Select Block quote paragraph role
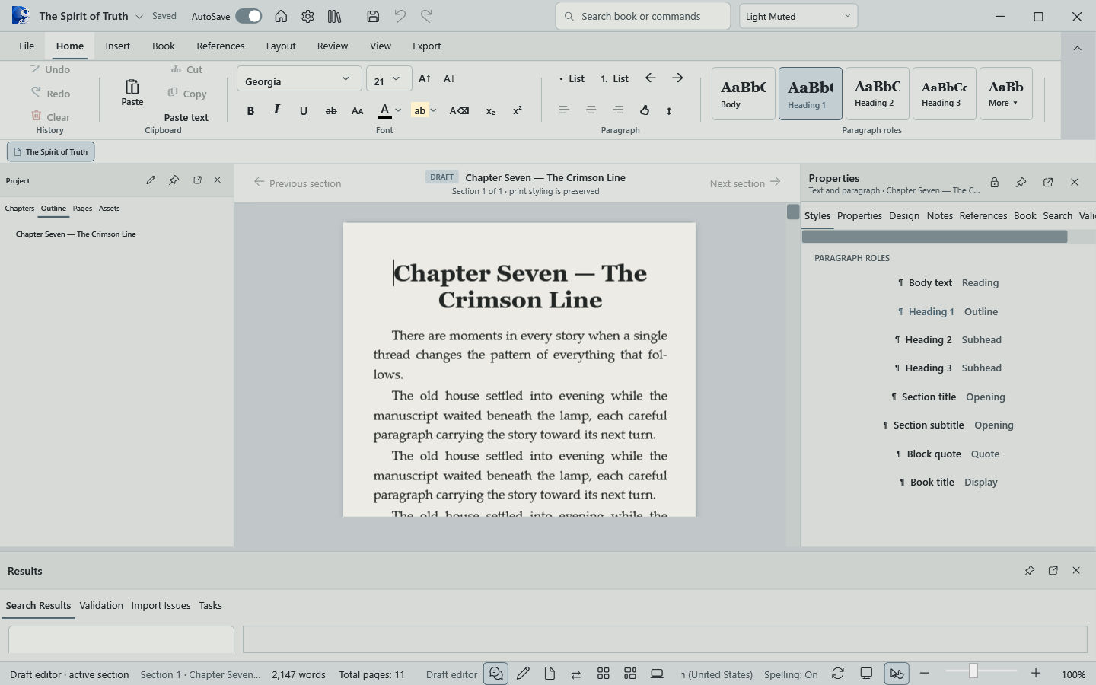This screenshot has height=685, width=1096. [948, 454]
